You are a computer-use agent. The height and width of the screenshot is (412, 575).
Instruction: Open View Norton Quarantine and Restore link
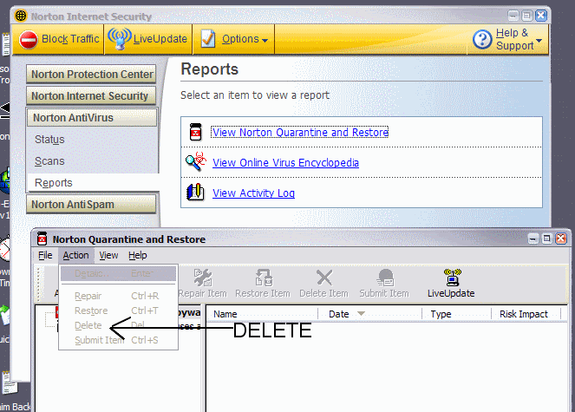tap(300, 132)
